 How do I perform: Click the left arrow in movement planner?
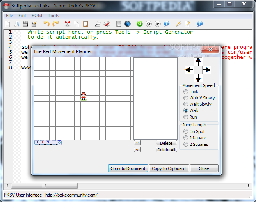click(189, 70)
